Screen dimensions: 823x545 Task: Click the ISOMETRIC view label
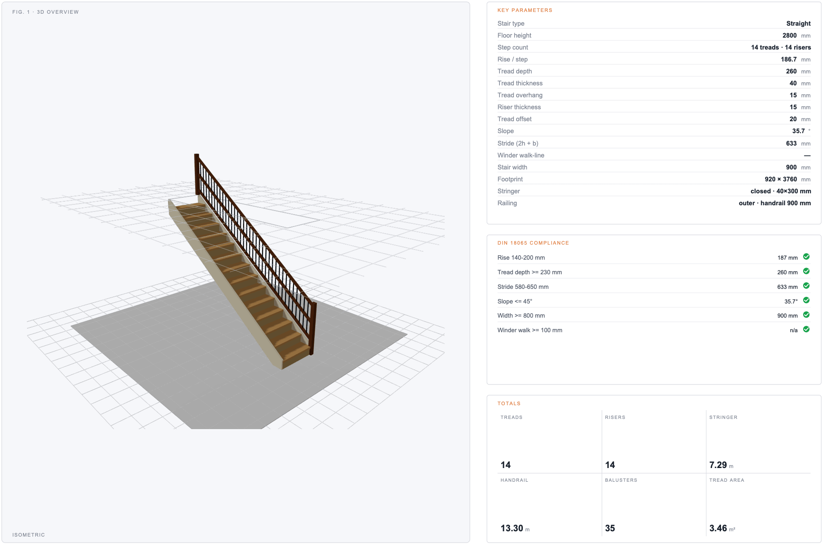click(29, 535)
